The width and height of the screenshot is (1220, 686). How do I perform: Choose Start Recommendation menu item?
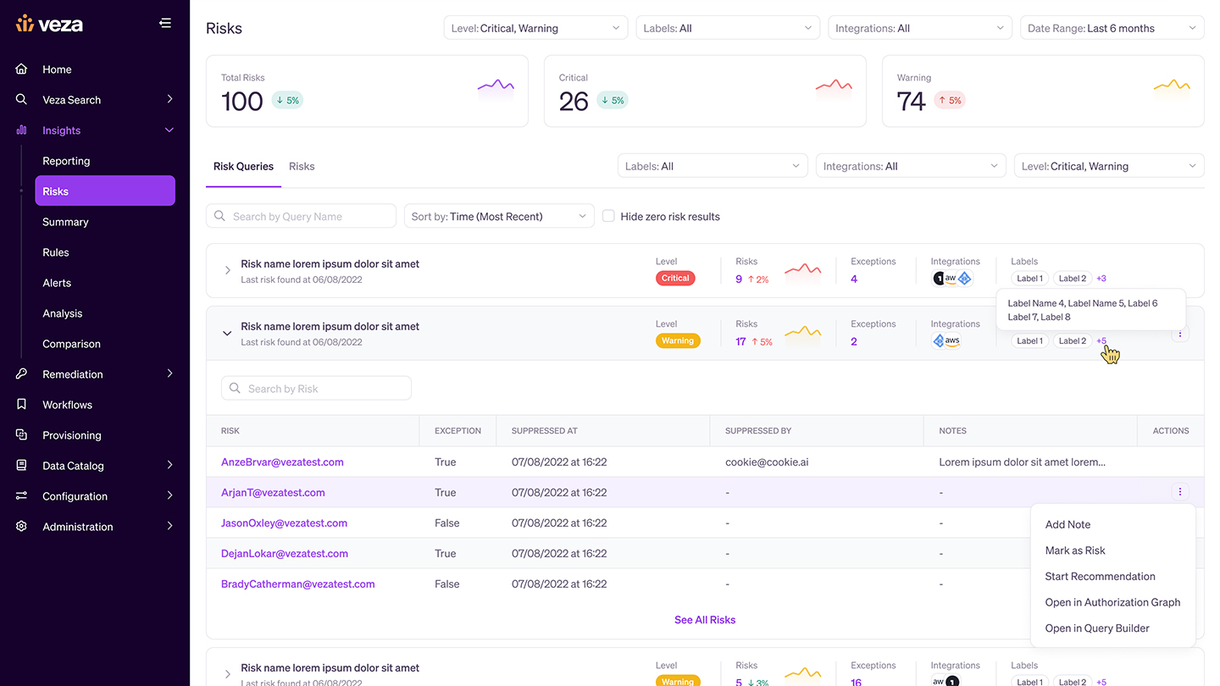tap(1100, 577)
